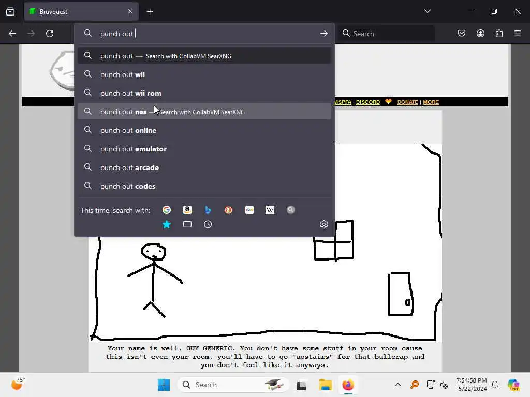Screen dimensions: 530x397
Task: Switch to Firefox in the taskbar
Action: point(348,385)
